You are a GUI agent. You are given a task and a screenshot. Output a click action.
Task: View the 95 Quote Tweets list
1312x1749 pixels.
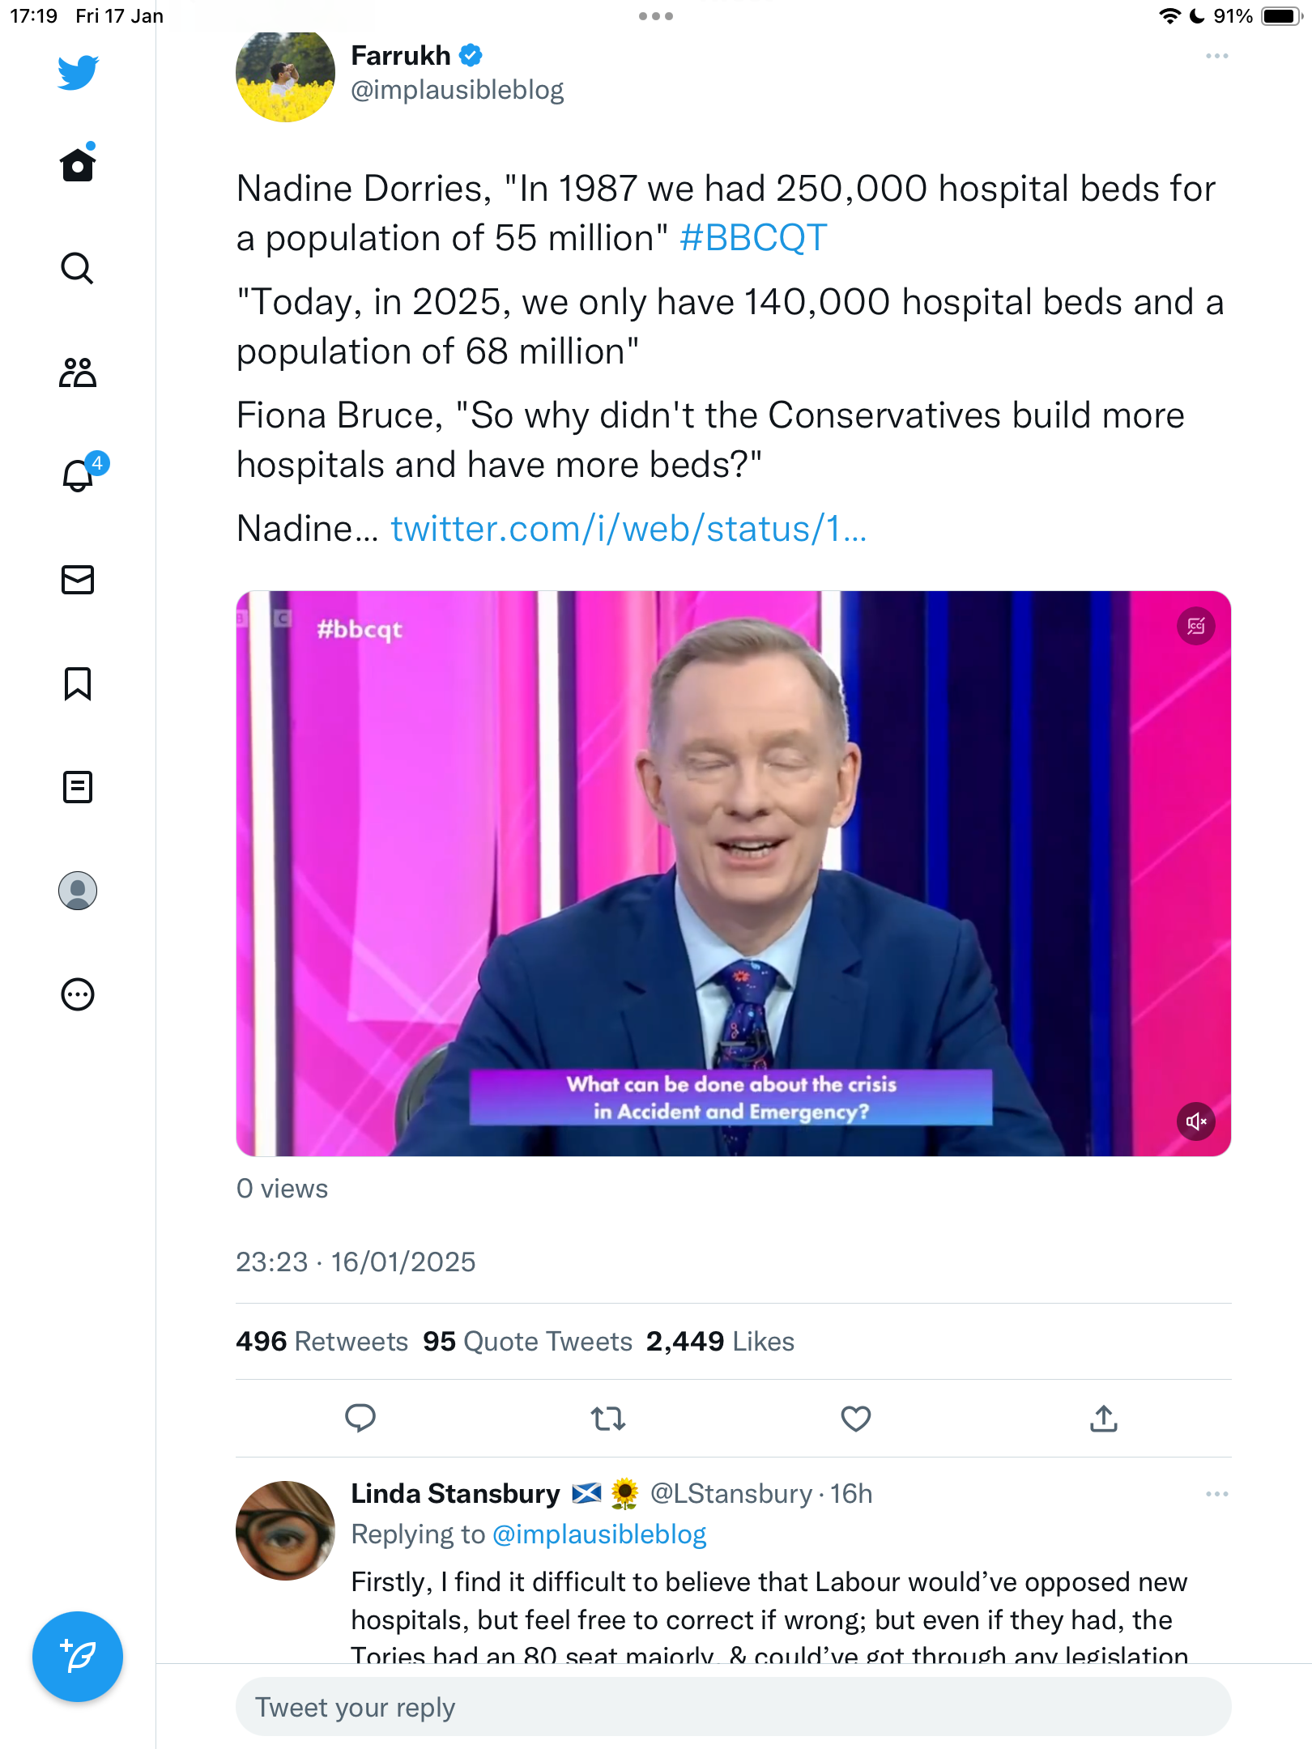[527, 1342]
